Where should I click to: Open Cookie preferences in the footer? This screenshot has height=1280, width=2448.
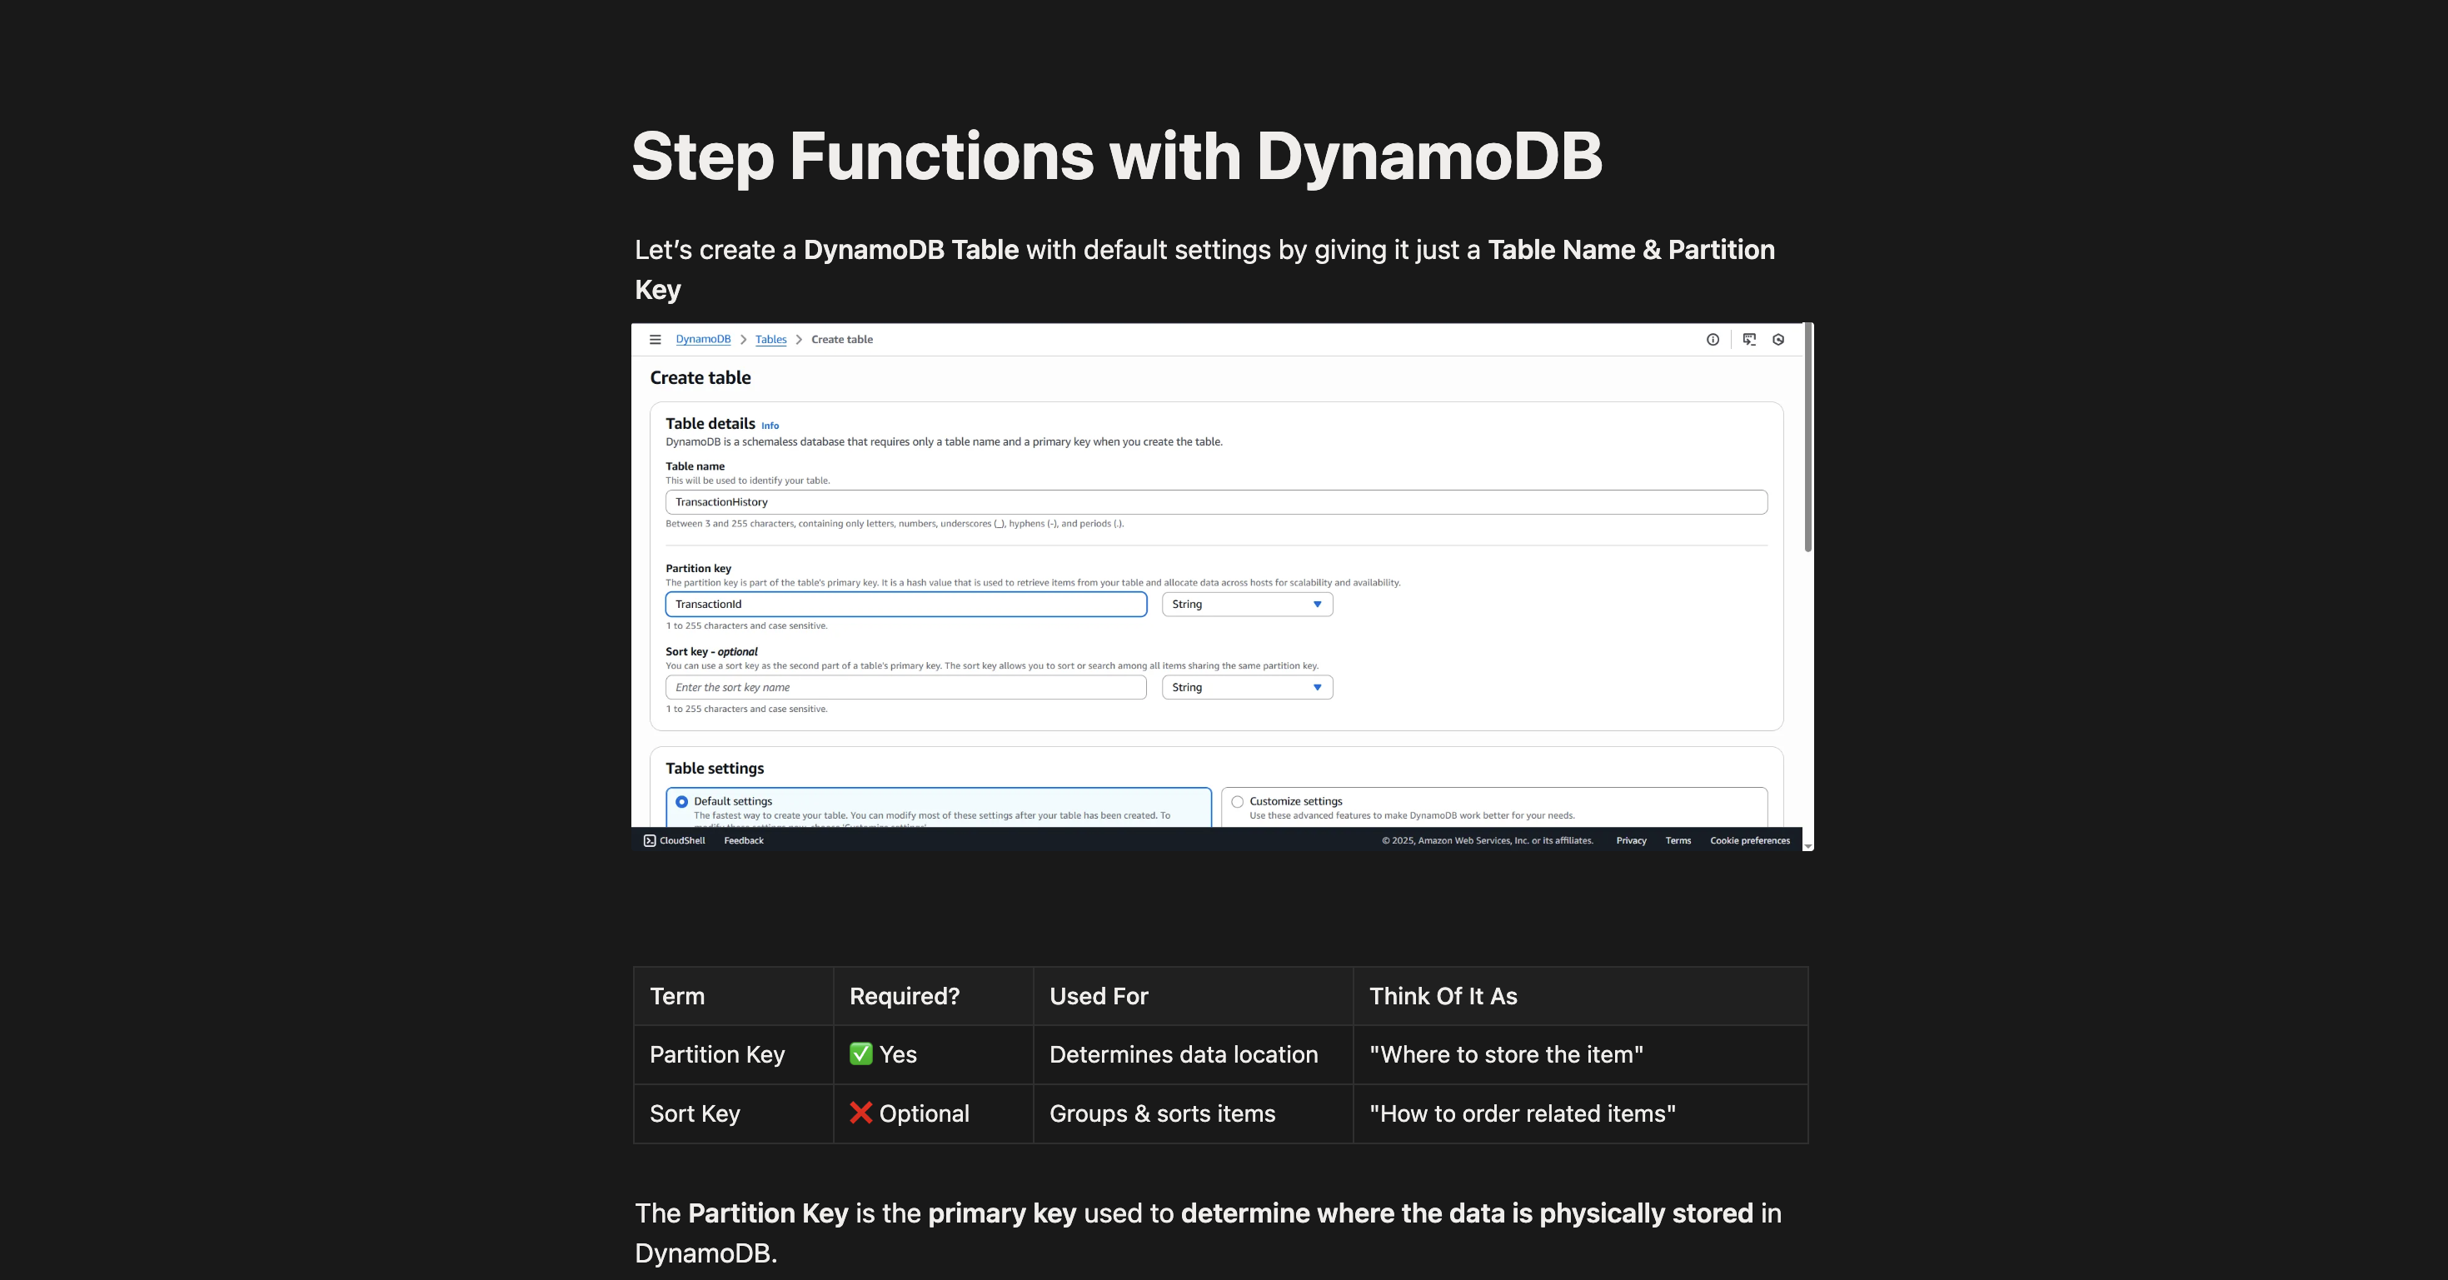tap(1749, 840)
